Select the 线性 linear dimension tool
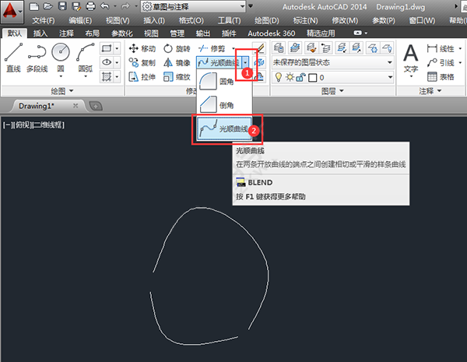The width and height of the screenshot is (467, 362). pyautogui.click(x=441, y=48)
